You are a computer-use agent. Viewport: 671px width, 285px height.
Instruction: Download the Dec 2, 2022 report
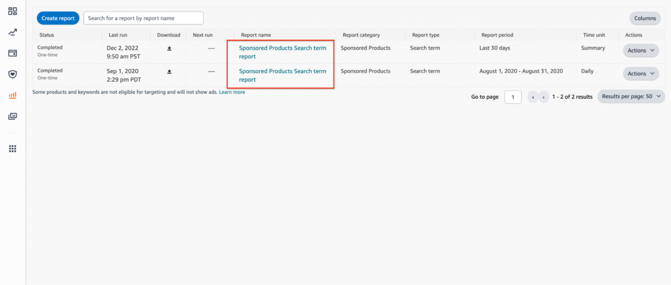(169, 48)
